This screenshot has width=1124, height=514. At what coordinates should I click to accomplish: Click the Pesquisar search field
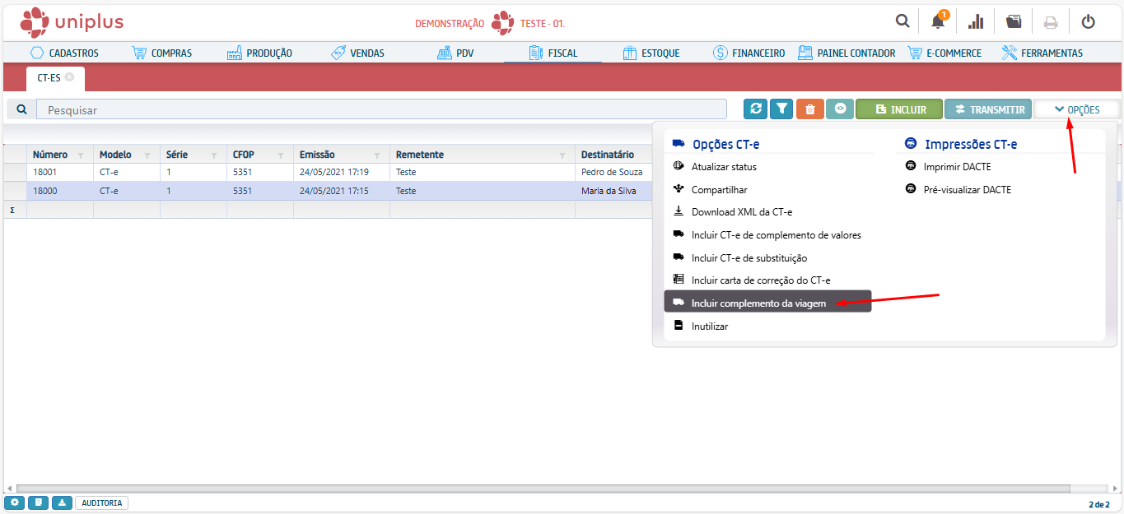(381, 109)
